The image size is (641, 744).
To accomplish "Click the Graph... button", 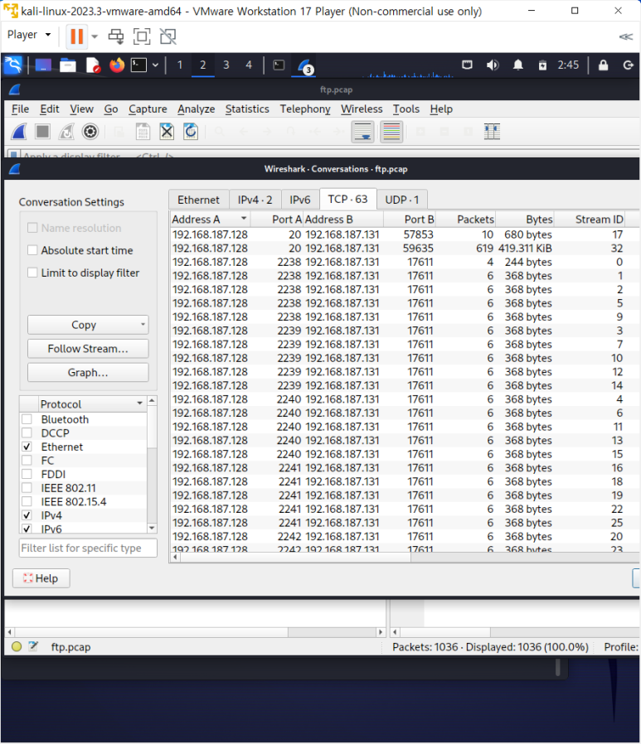I will [x=88, y=373].
